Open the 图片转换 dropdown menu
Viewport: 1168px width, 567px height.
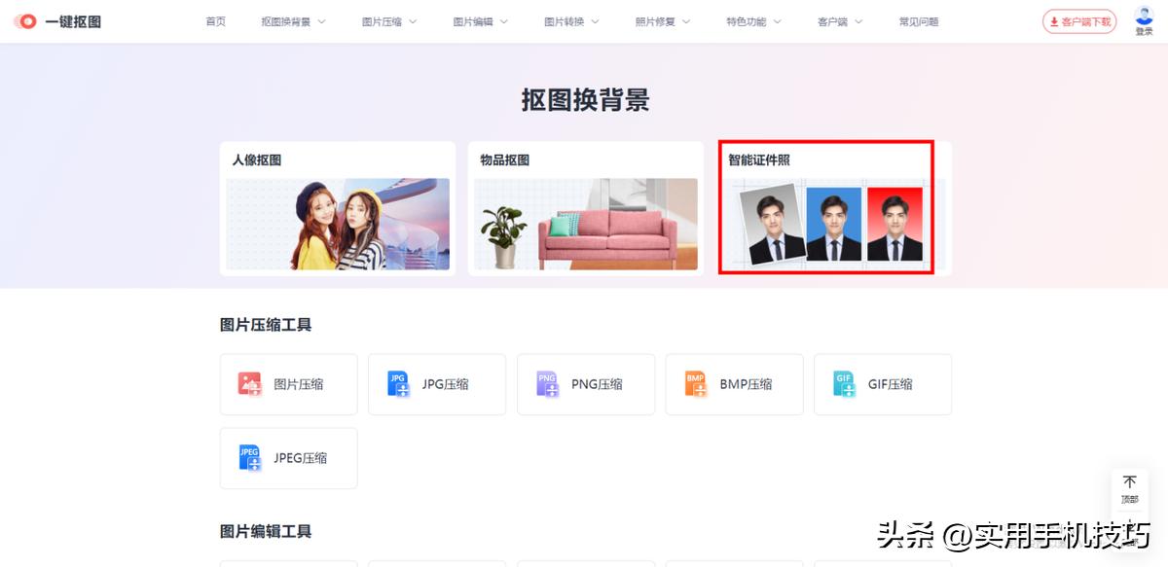[566, 19]
